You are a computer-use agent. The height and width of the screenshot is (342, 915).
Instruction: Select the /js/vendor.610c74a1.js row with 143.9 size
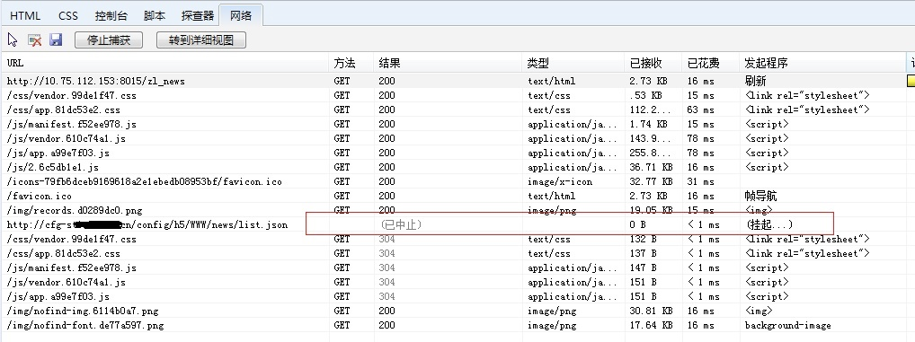(x=457, y=138)
